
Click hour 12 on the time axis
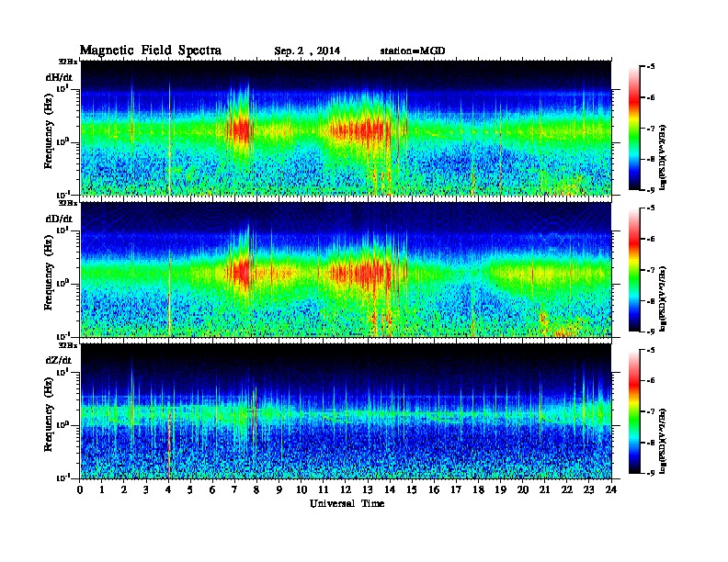(x=346, y=489)
